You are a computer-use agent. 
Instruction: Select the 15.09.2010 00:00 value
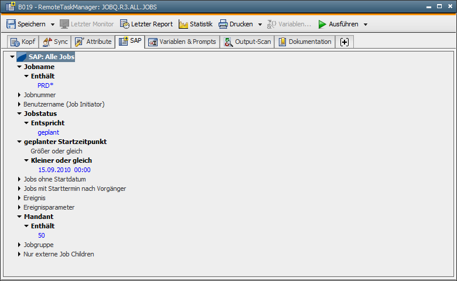coord(64,170)
